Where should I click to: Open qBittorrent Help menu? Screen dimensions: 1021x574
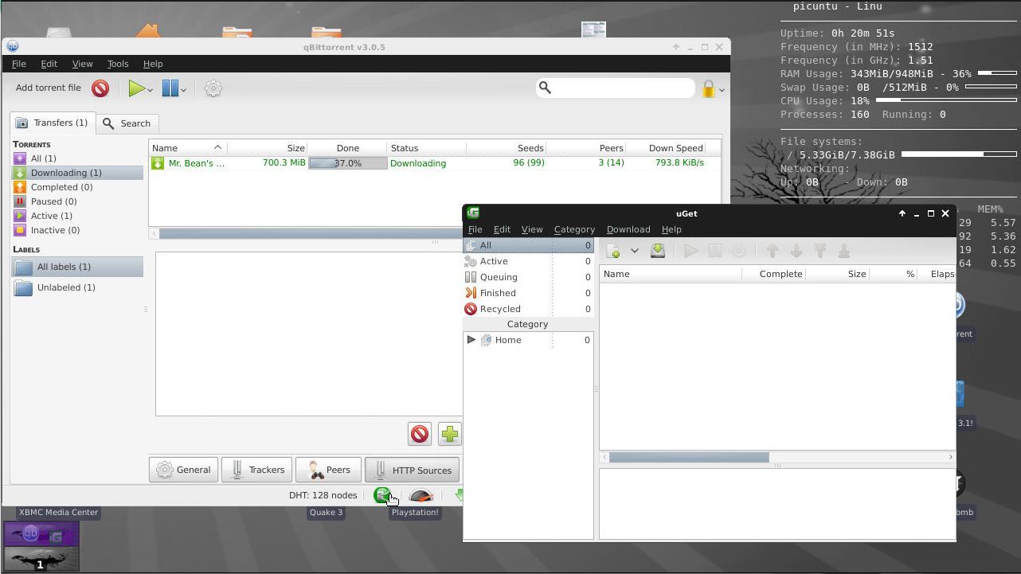153,64
